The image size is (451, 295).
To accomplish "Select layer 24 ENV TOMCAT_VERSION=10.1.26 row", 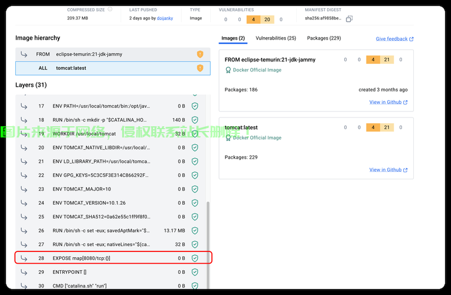I will (x=111, y=203).
